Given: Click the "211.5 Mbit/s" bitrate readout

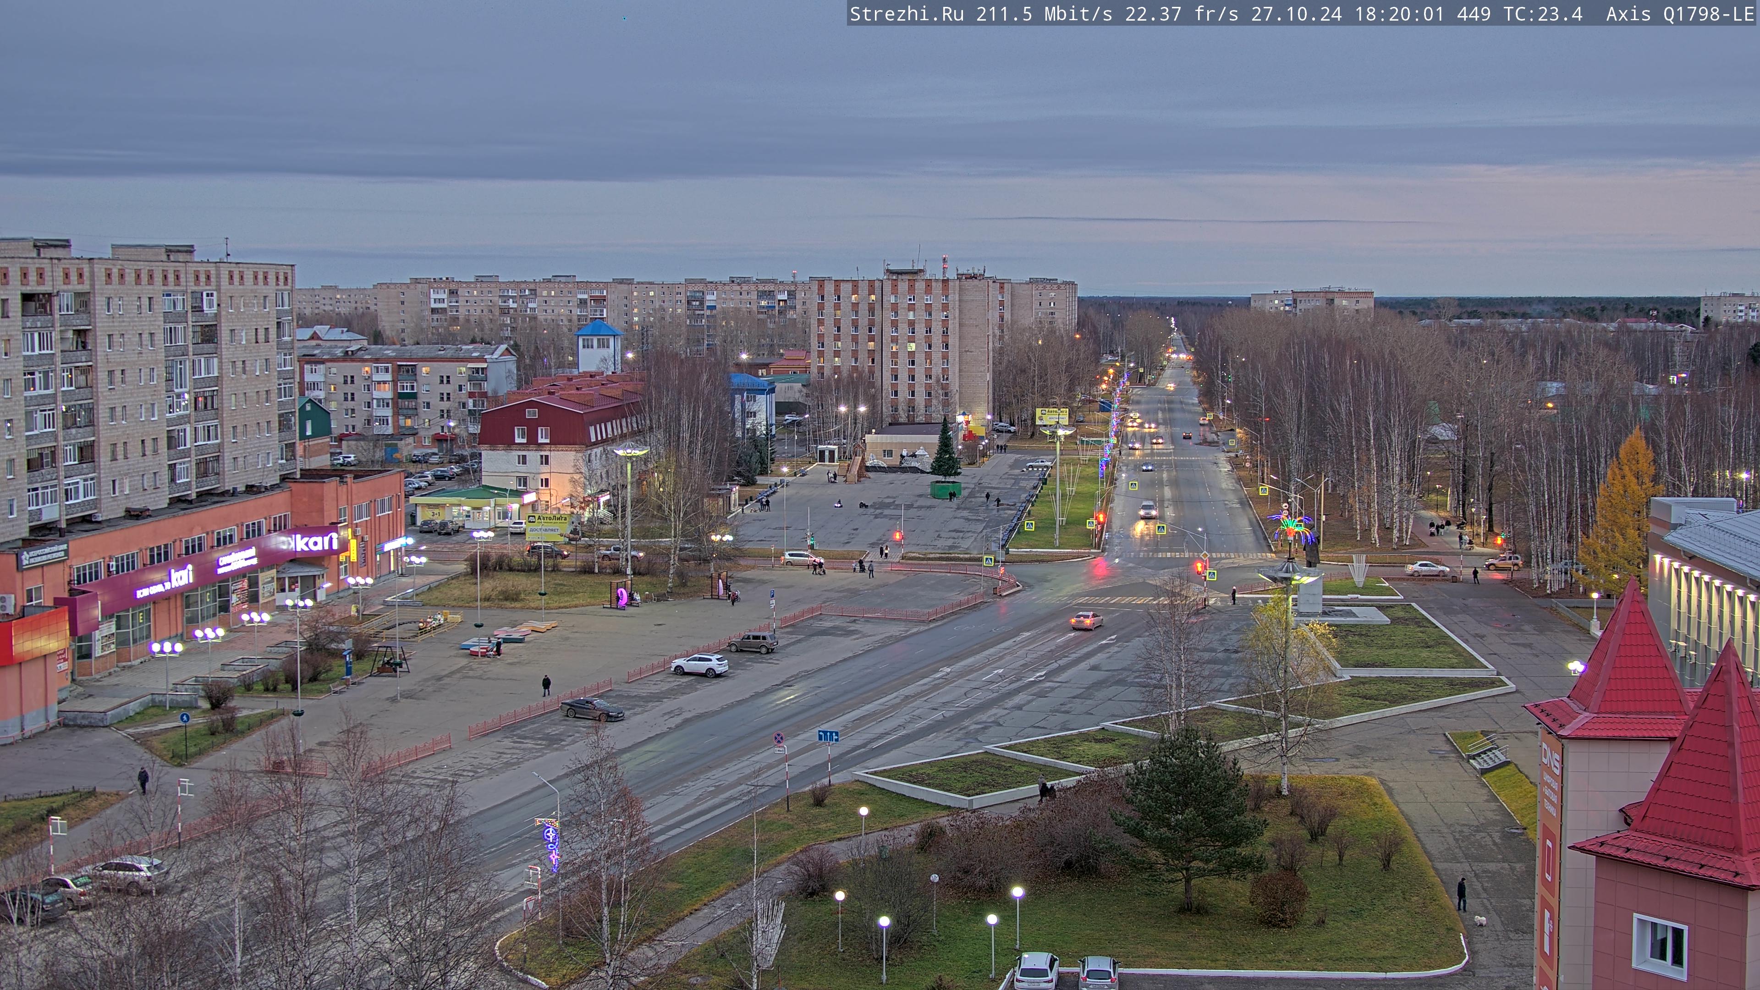Looking at the screenshot, I should (x=1044, y=14).
